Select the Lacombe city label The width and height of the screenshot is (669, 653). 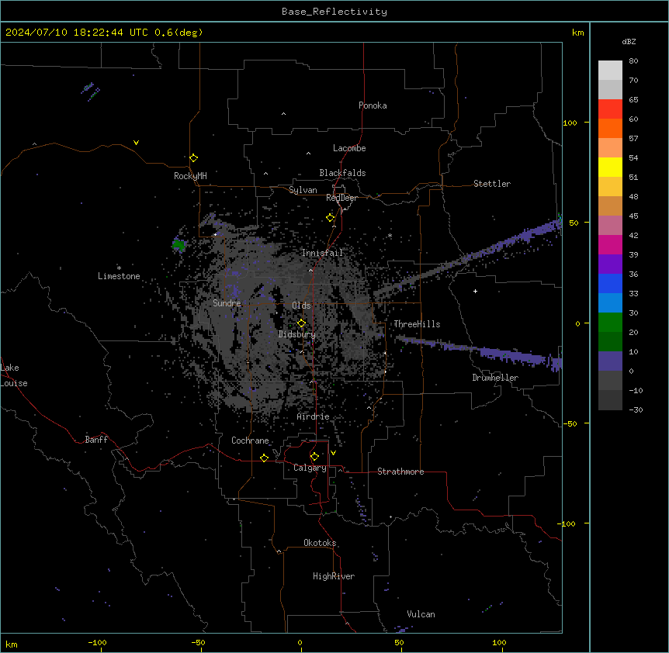349,148
